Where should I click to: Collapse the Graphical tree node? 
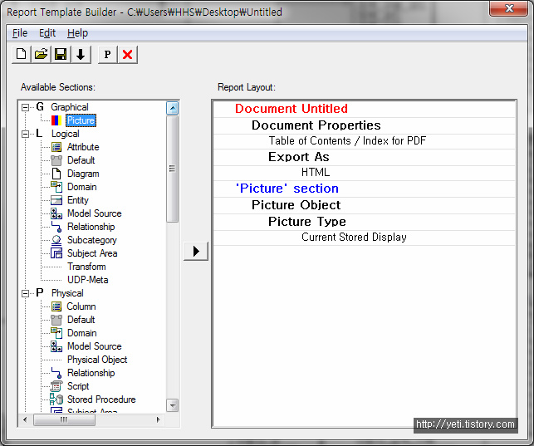(x=26, y=107)
